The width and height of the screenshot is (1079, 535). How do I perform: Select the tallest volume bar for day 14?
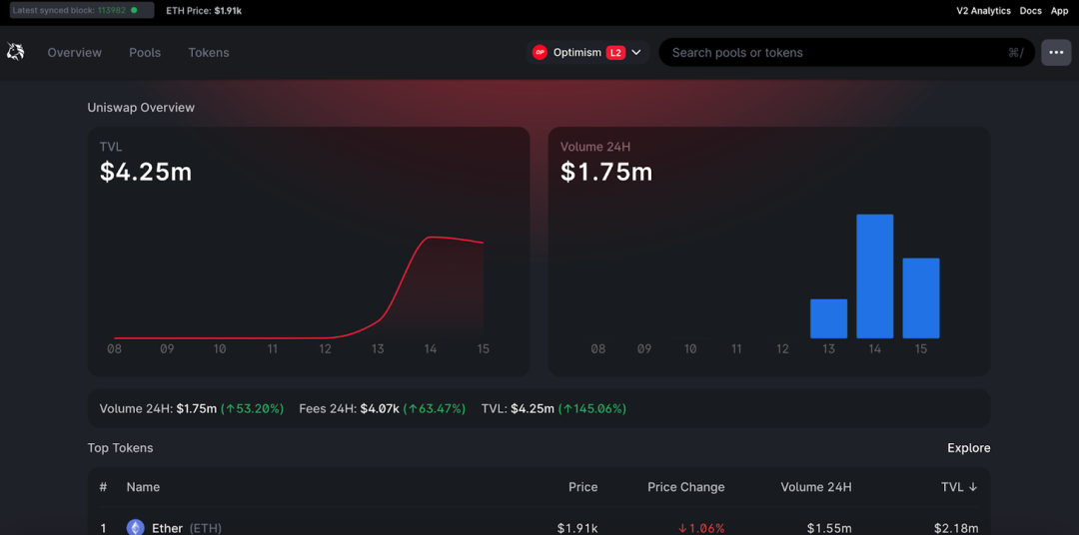[874, 276]
